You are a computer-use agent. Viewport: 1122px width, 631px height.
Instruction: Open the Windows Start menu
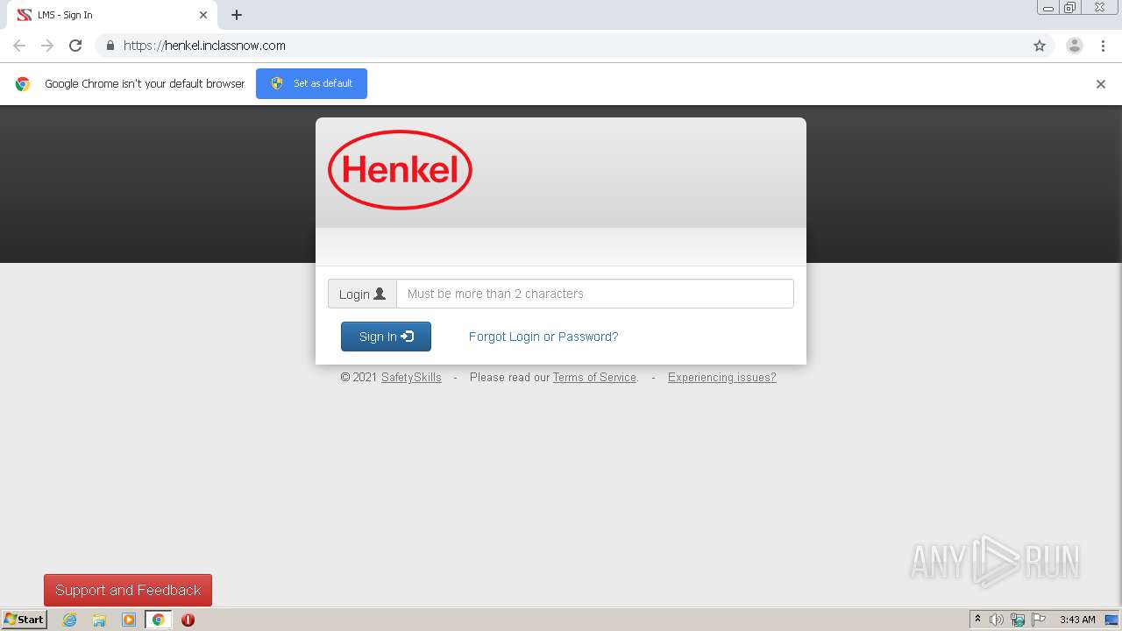(x=24, y=620)
